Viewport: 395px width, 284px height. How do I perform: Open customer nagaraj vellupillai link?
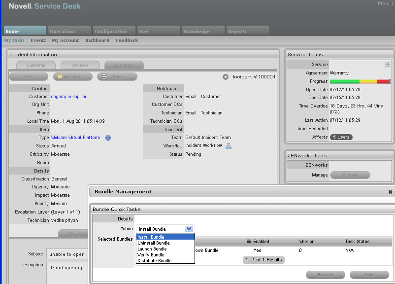click(x=69, y=96)
